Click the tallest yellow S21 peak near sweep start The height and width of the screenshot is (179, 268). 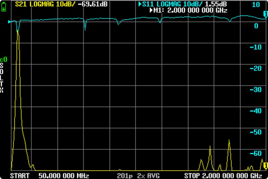pyautogui.click(x=18, y=31)
